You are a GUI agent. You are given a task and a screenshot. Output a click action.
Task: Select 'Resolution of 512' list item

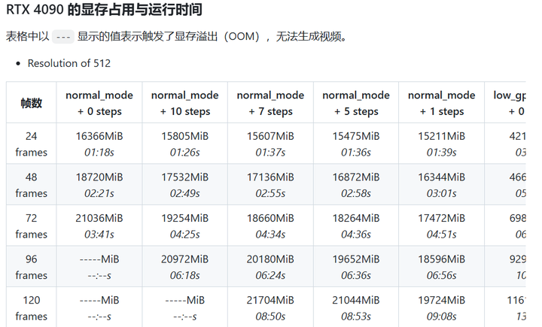69,63
